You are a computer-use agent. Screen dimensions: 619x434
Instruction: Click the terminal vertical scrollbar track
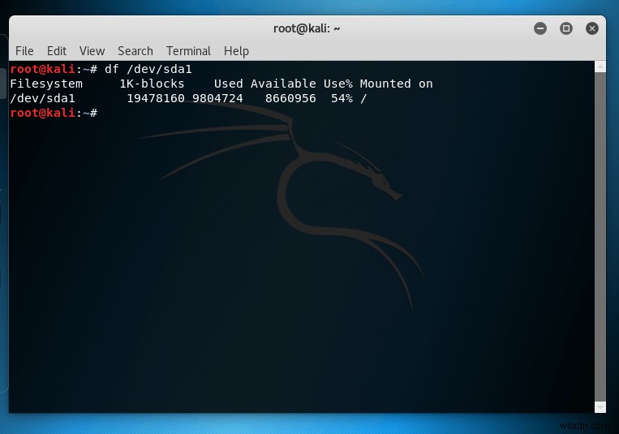point(600,237)
